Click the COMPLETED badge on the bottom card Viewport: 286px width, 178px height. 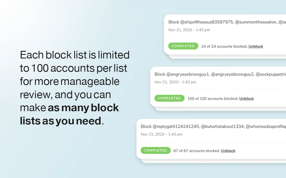click(156, 150)
